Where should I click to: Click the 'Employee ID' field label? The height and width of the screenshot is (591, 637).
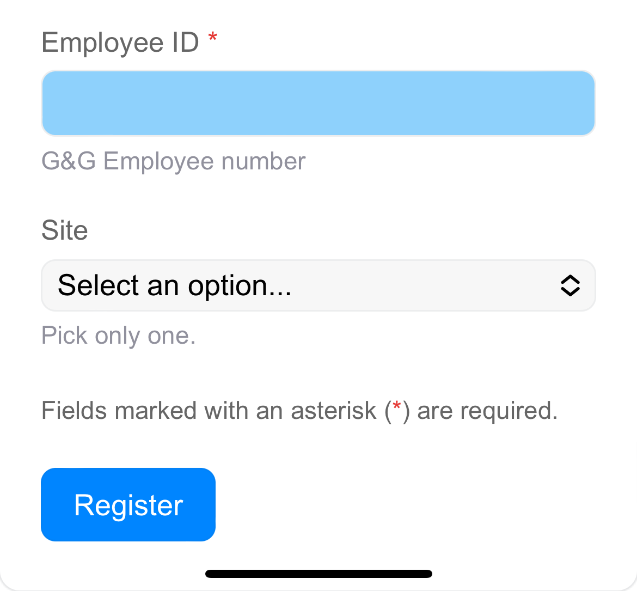coord(120,42)
